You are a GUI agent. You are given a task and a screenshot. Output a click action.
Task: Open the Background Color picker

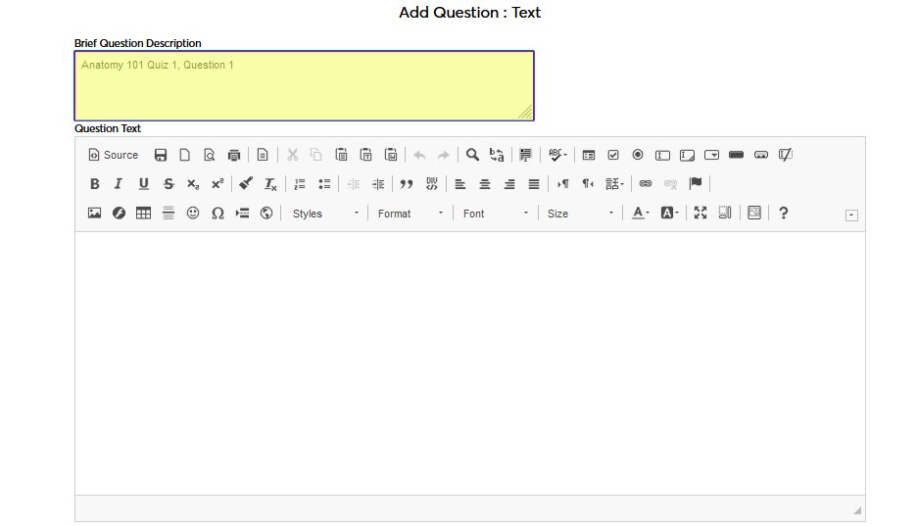point(669,214)
